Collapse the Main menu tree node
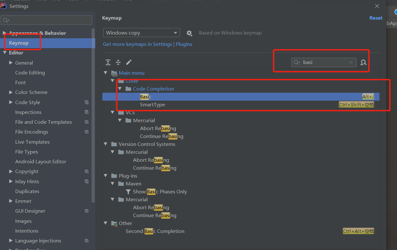This screenshot has height=250, width=397. coord(106,73)
